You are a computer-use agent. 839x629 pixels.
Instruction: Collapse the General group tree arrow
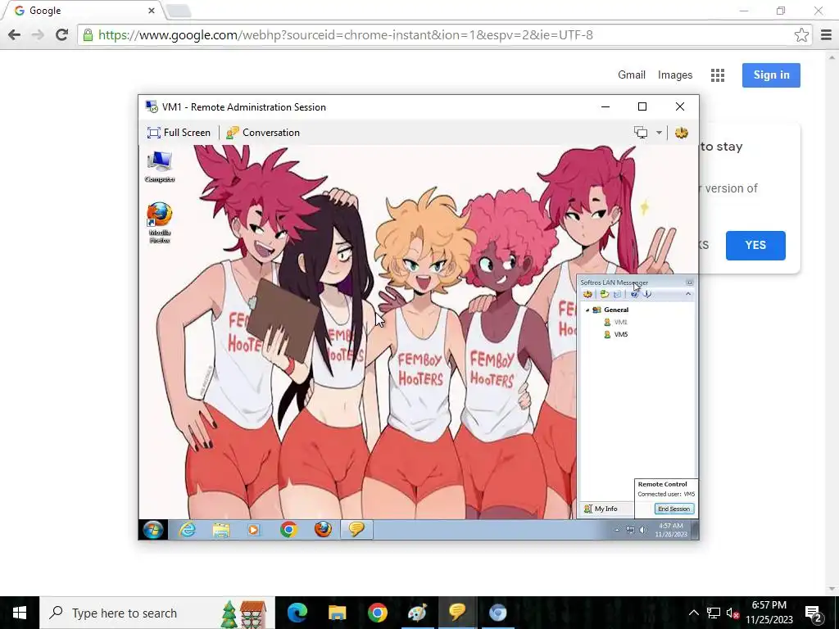587,310
